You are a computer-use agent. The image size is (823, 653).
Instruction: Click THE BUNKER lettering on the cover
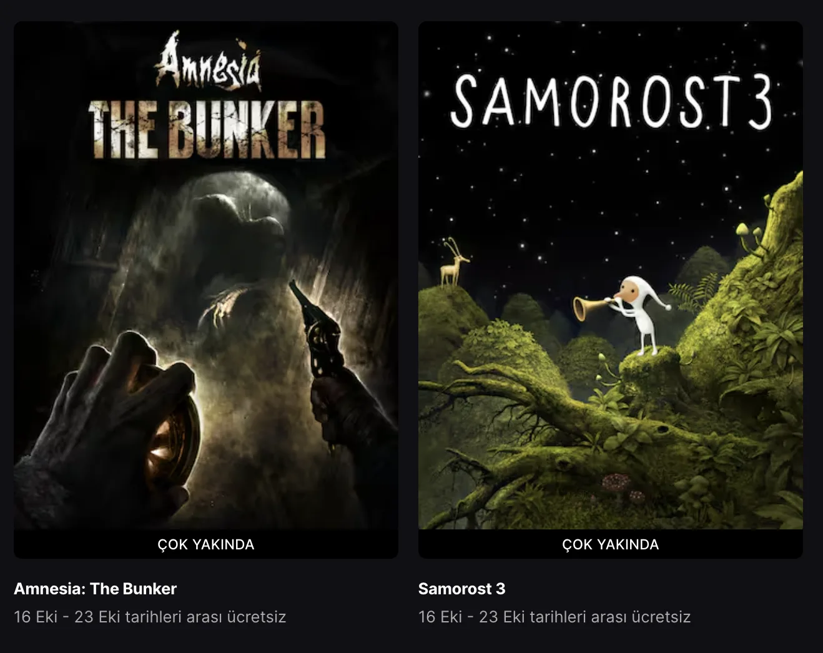[x=207, y=130]
